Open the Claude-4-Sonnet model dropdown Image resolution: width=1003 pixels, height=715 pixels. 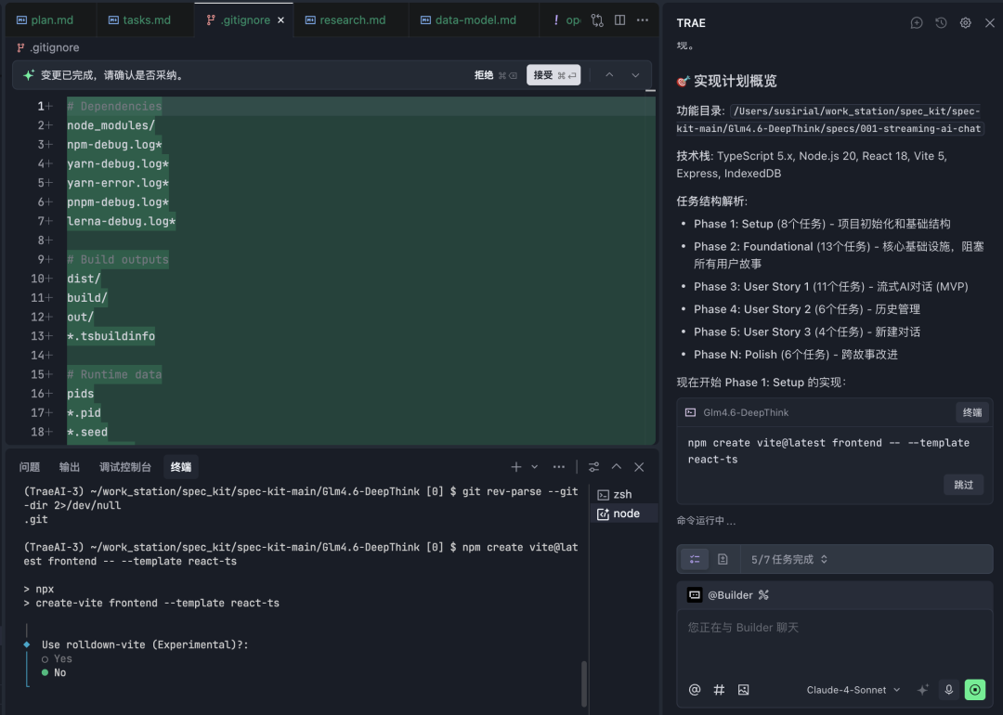[x=853, y=689]
